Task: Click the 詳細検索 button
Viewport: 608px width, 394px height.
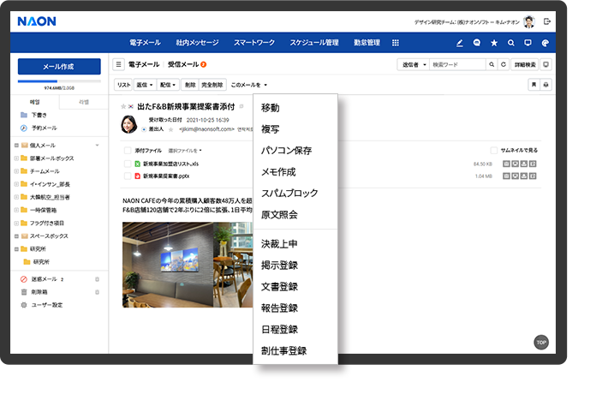Action: pyautogui.click(x=525, y=64)
